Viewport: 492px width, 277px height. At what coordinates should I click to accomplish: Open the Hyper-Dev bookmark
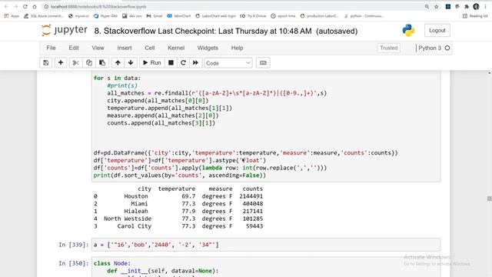(x=105, y=16)
